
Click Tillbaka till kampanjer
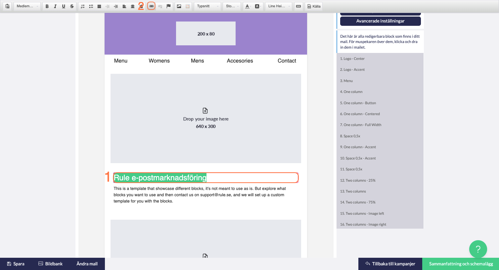coord(390,264)
